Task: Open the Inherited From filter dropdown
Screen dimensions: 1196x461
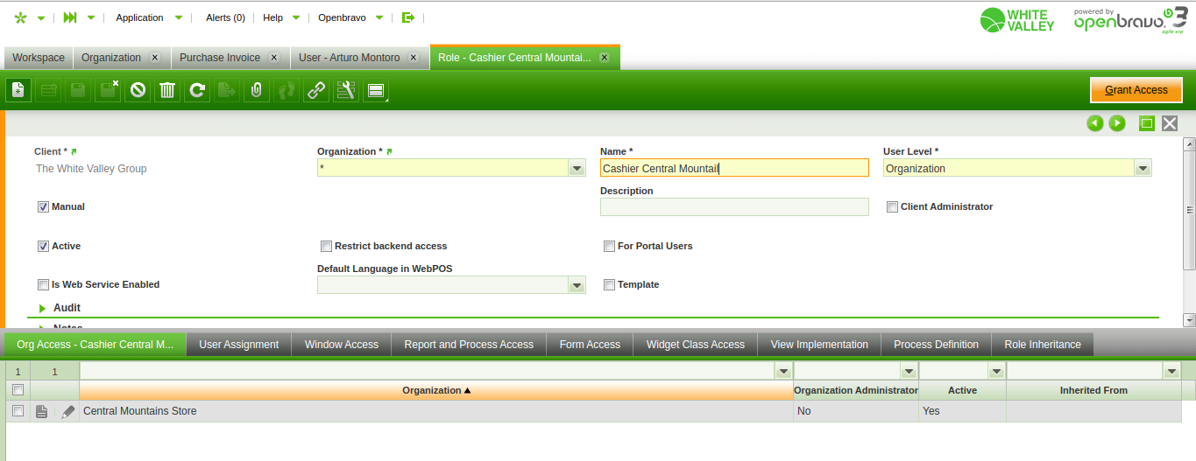Action: 1172,372
